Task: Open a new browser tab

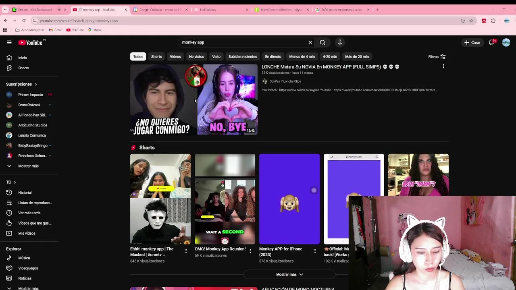Action: pos(377,10)
